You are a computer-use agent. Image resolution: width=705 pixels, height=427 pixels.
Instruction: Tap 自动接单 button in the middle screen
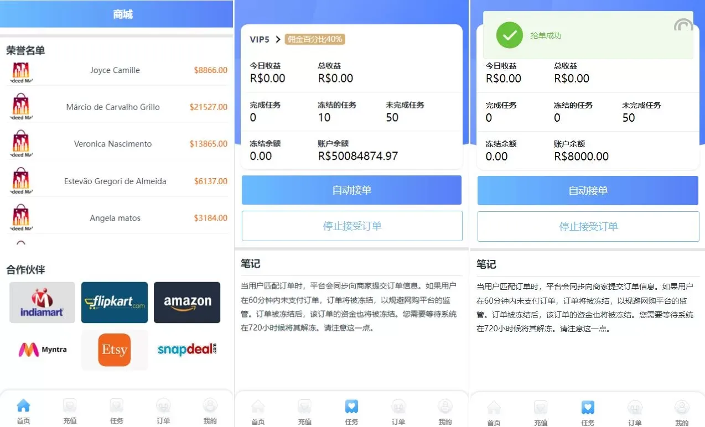click(351, 190)
